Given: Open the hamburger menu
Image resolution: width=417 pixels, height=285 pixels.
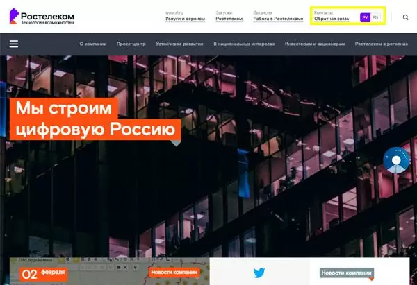Looking at the screenshot, I should pos(14,44).
